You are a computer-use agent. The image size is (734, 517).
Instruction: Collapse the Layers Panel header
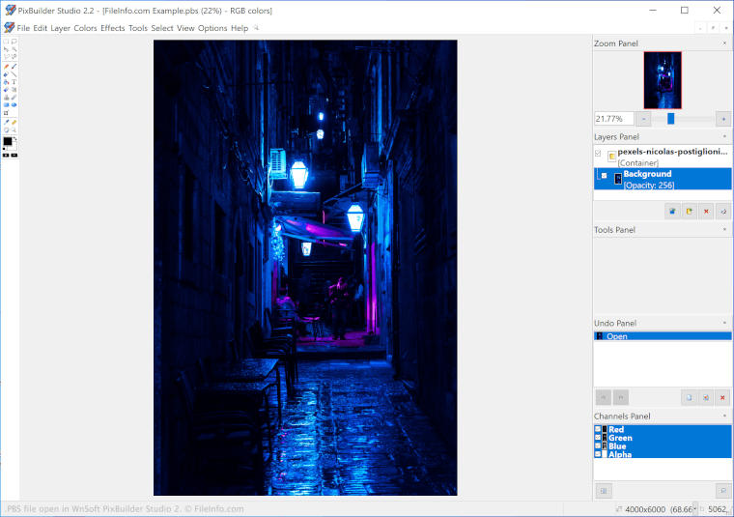point(724,137)
